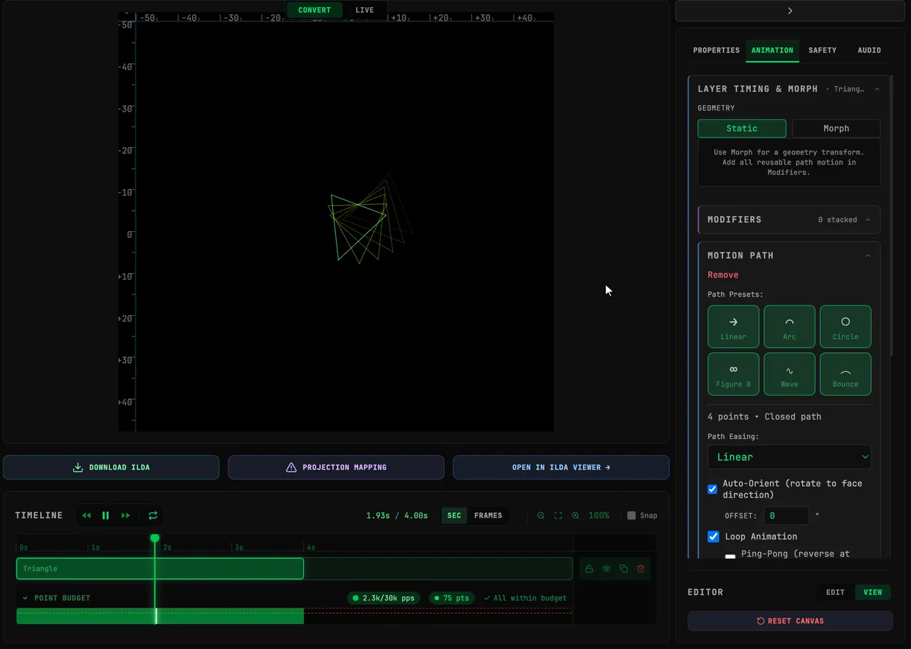
Task: Apply the Linear path preset
Action: coord(733,327)
